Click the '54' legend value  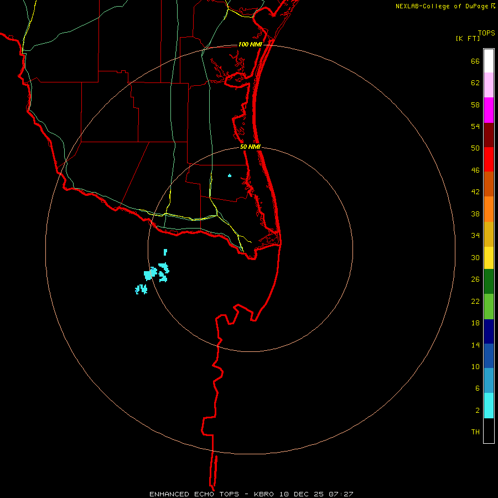tap(475, 126)
